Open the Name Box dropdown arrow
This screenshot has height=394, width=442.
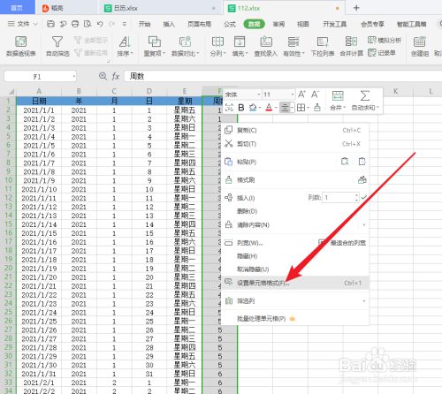73,77
